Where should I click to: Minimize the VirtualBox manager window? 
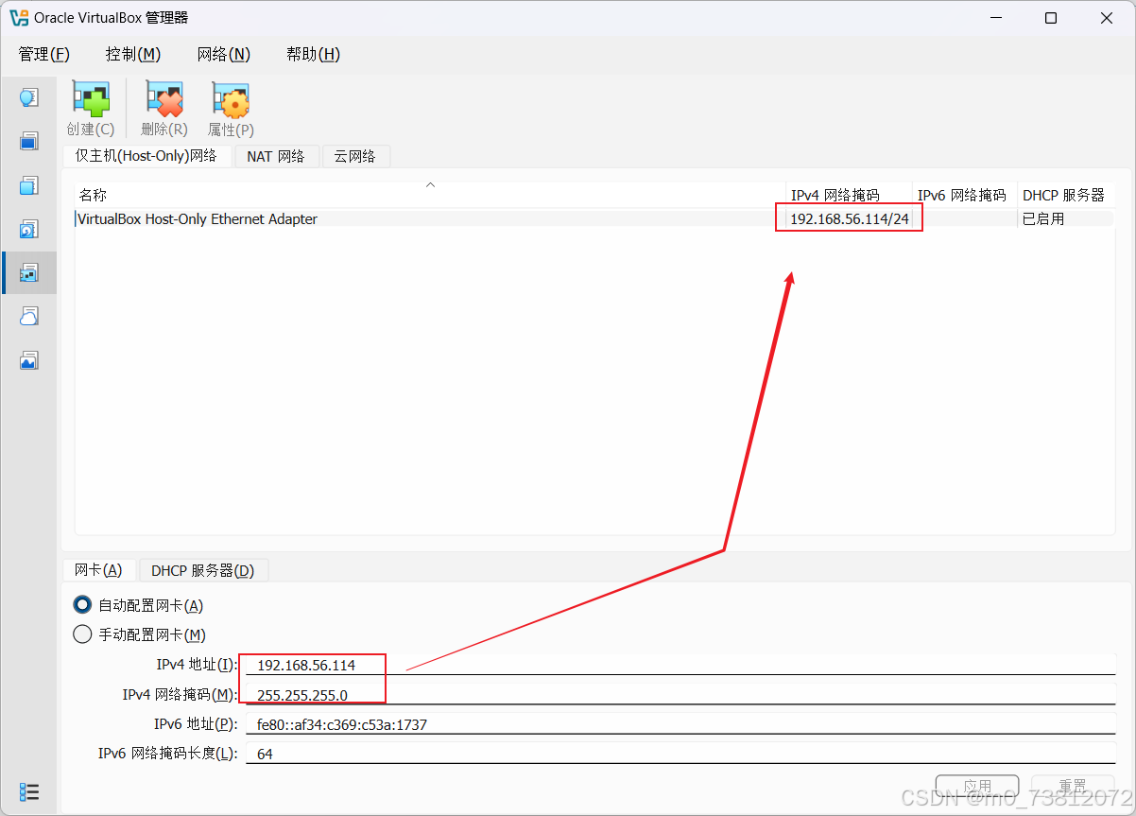(x=998, y=18)
